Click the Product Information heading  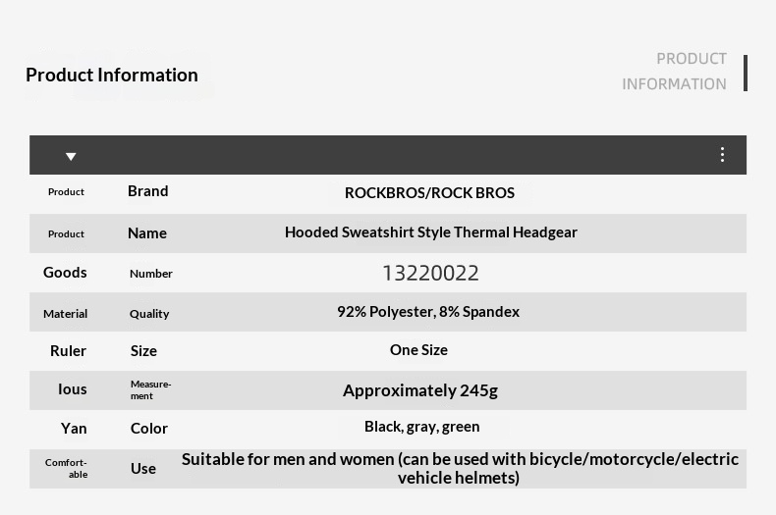click(x=112, y=75)
